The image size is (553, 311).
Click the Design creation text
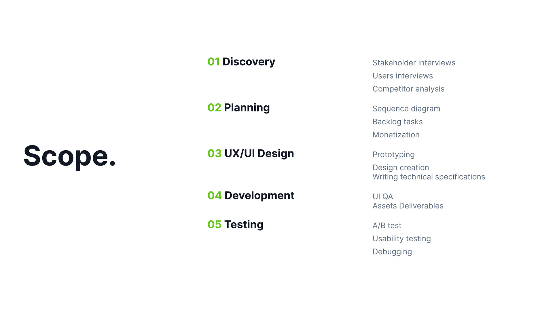click(x=401, y=167)
